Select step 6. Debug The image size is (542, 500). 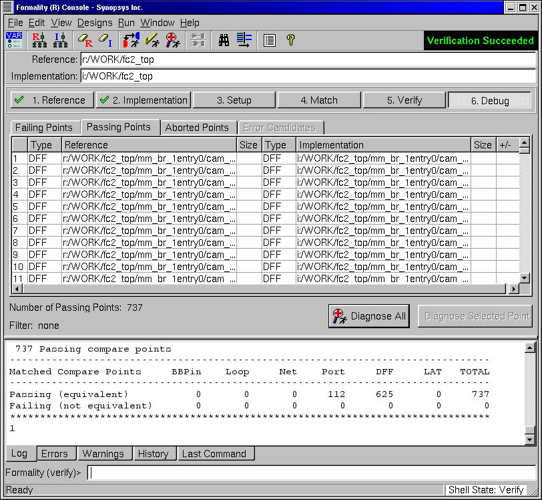(x=489, y=100)
